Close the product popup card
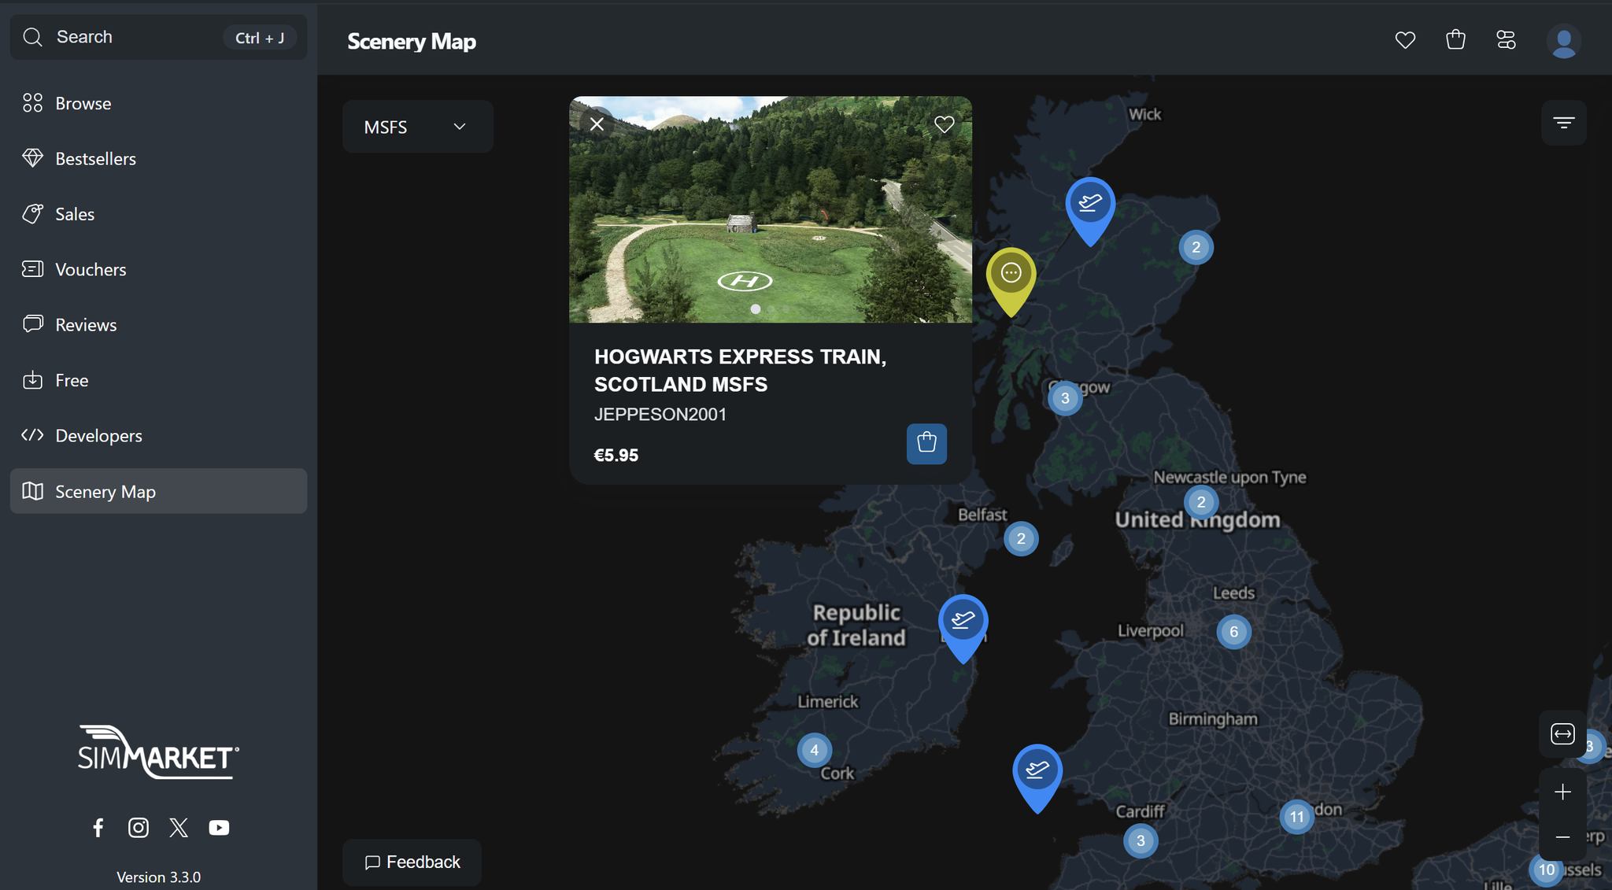The width and height of the screenshot is (1612, 890). 597,124
